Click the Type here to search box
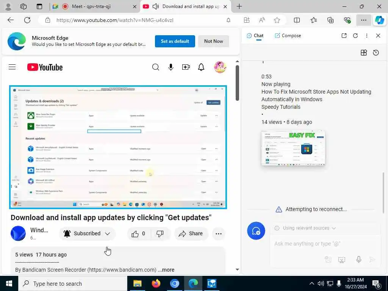 pyautogui.click(x=73, y=283)
